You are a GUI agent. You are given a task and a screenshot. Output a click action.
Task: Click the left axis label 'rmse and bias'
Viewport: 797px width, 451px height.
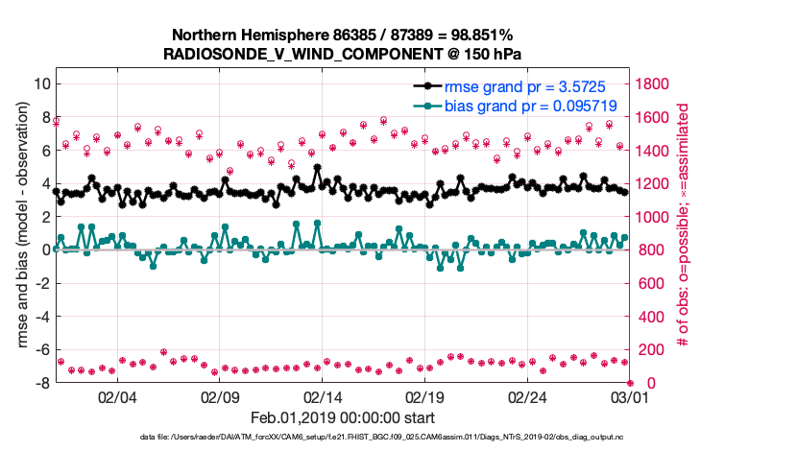(21, 225)
